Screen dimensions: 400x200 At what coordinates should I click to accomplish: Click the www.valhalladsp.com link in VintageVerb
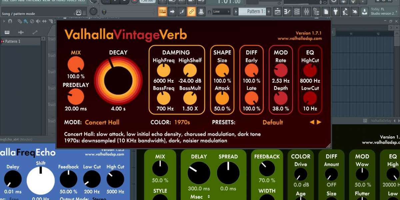pos(299,39)
